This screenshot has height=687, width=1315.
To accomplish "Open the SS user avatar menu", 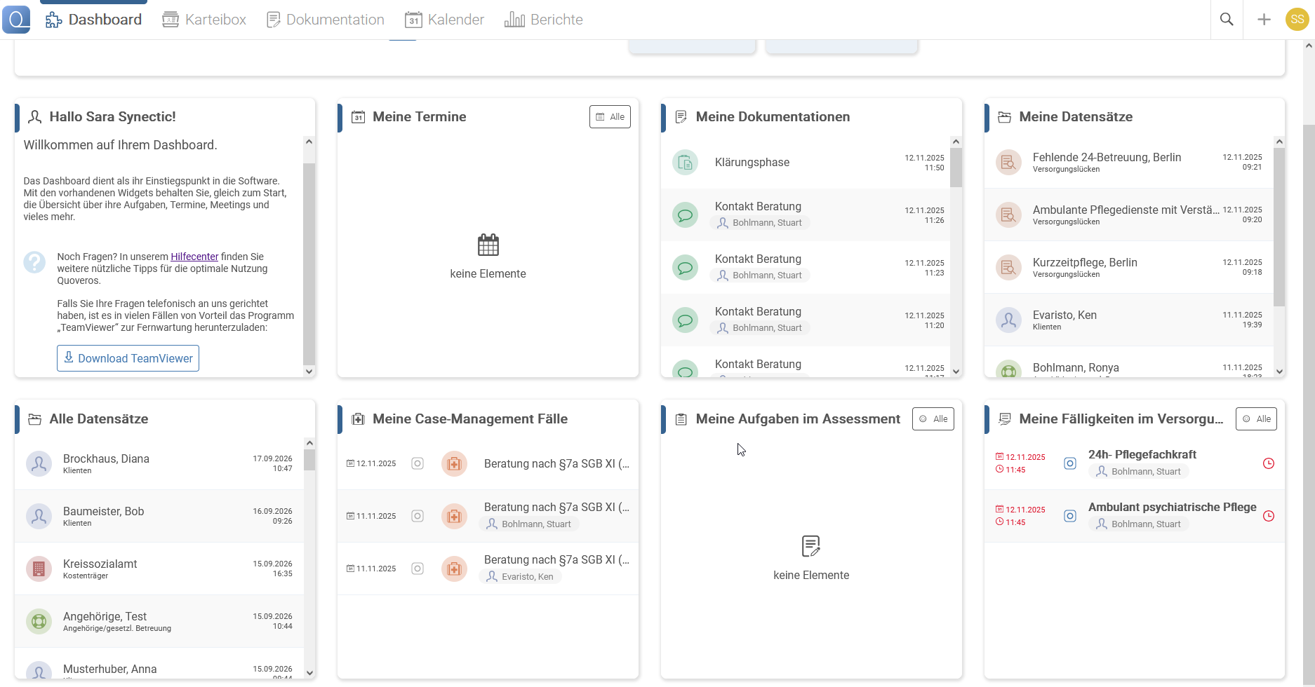I will pyautogui.click(x=1297, y=20).
